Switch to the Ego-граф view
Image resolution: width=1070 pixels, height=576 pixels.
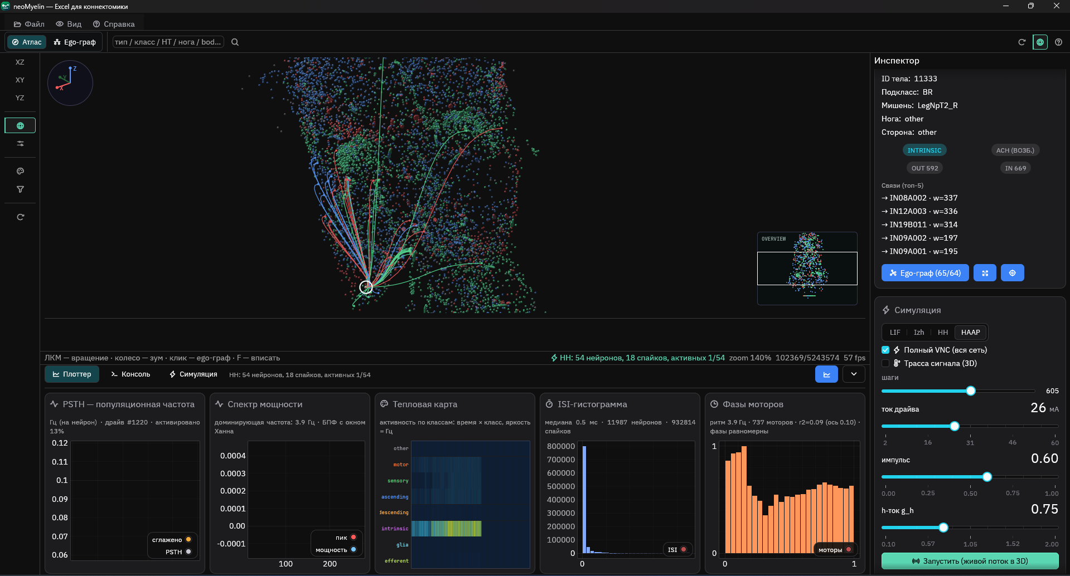click(75, 42)
